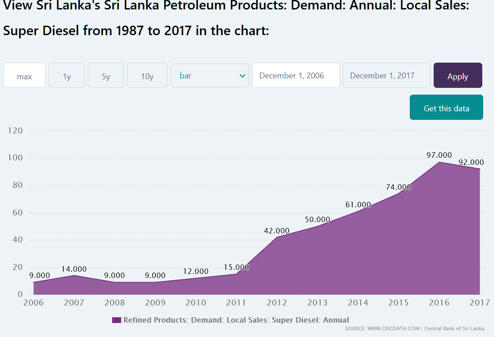The width and height of the screenshot is (494, 337).
Task: Choose the 10y time range
Action: pyautogui.click(x=147, y=75)
